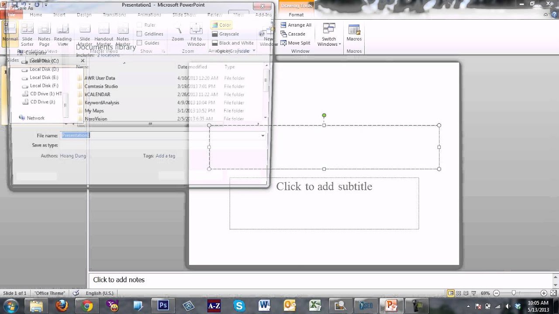This screenshot has width=559, height=314.
Task: Click zoom in plus button
Action: (544, 293)
